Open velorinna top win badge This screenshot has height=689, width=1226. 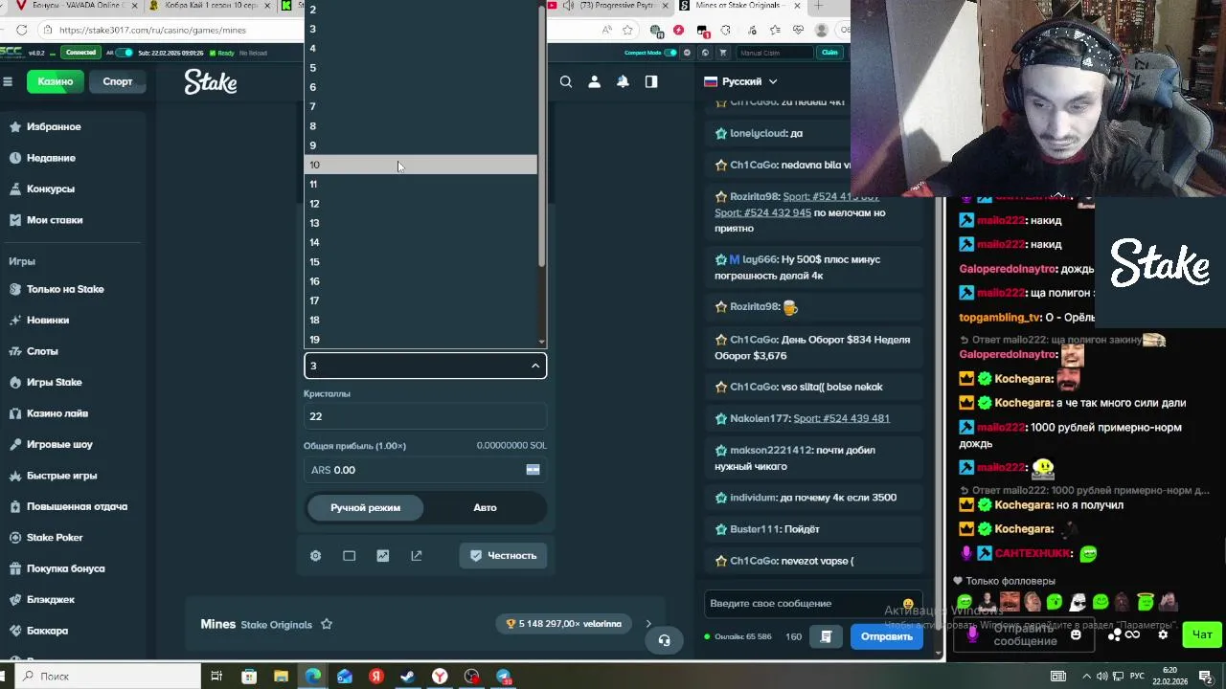tap(564, 624)
